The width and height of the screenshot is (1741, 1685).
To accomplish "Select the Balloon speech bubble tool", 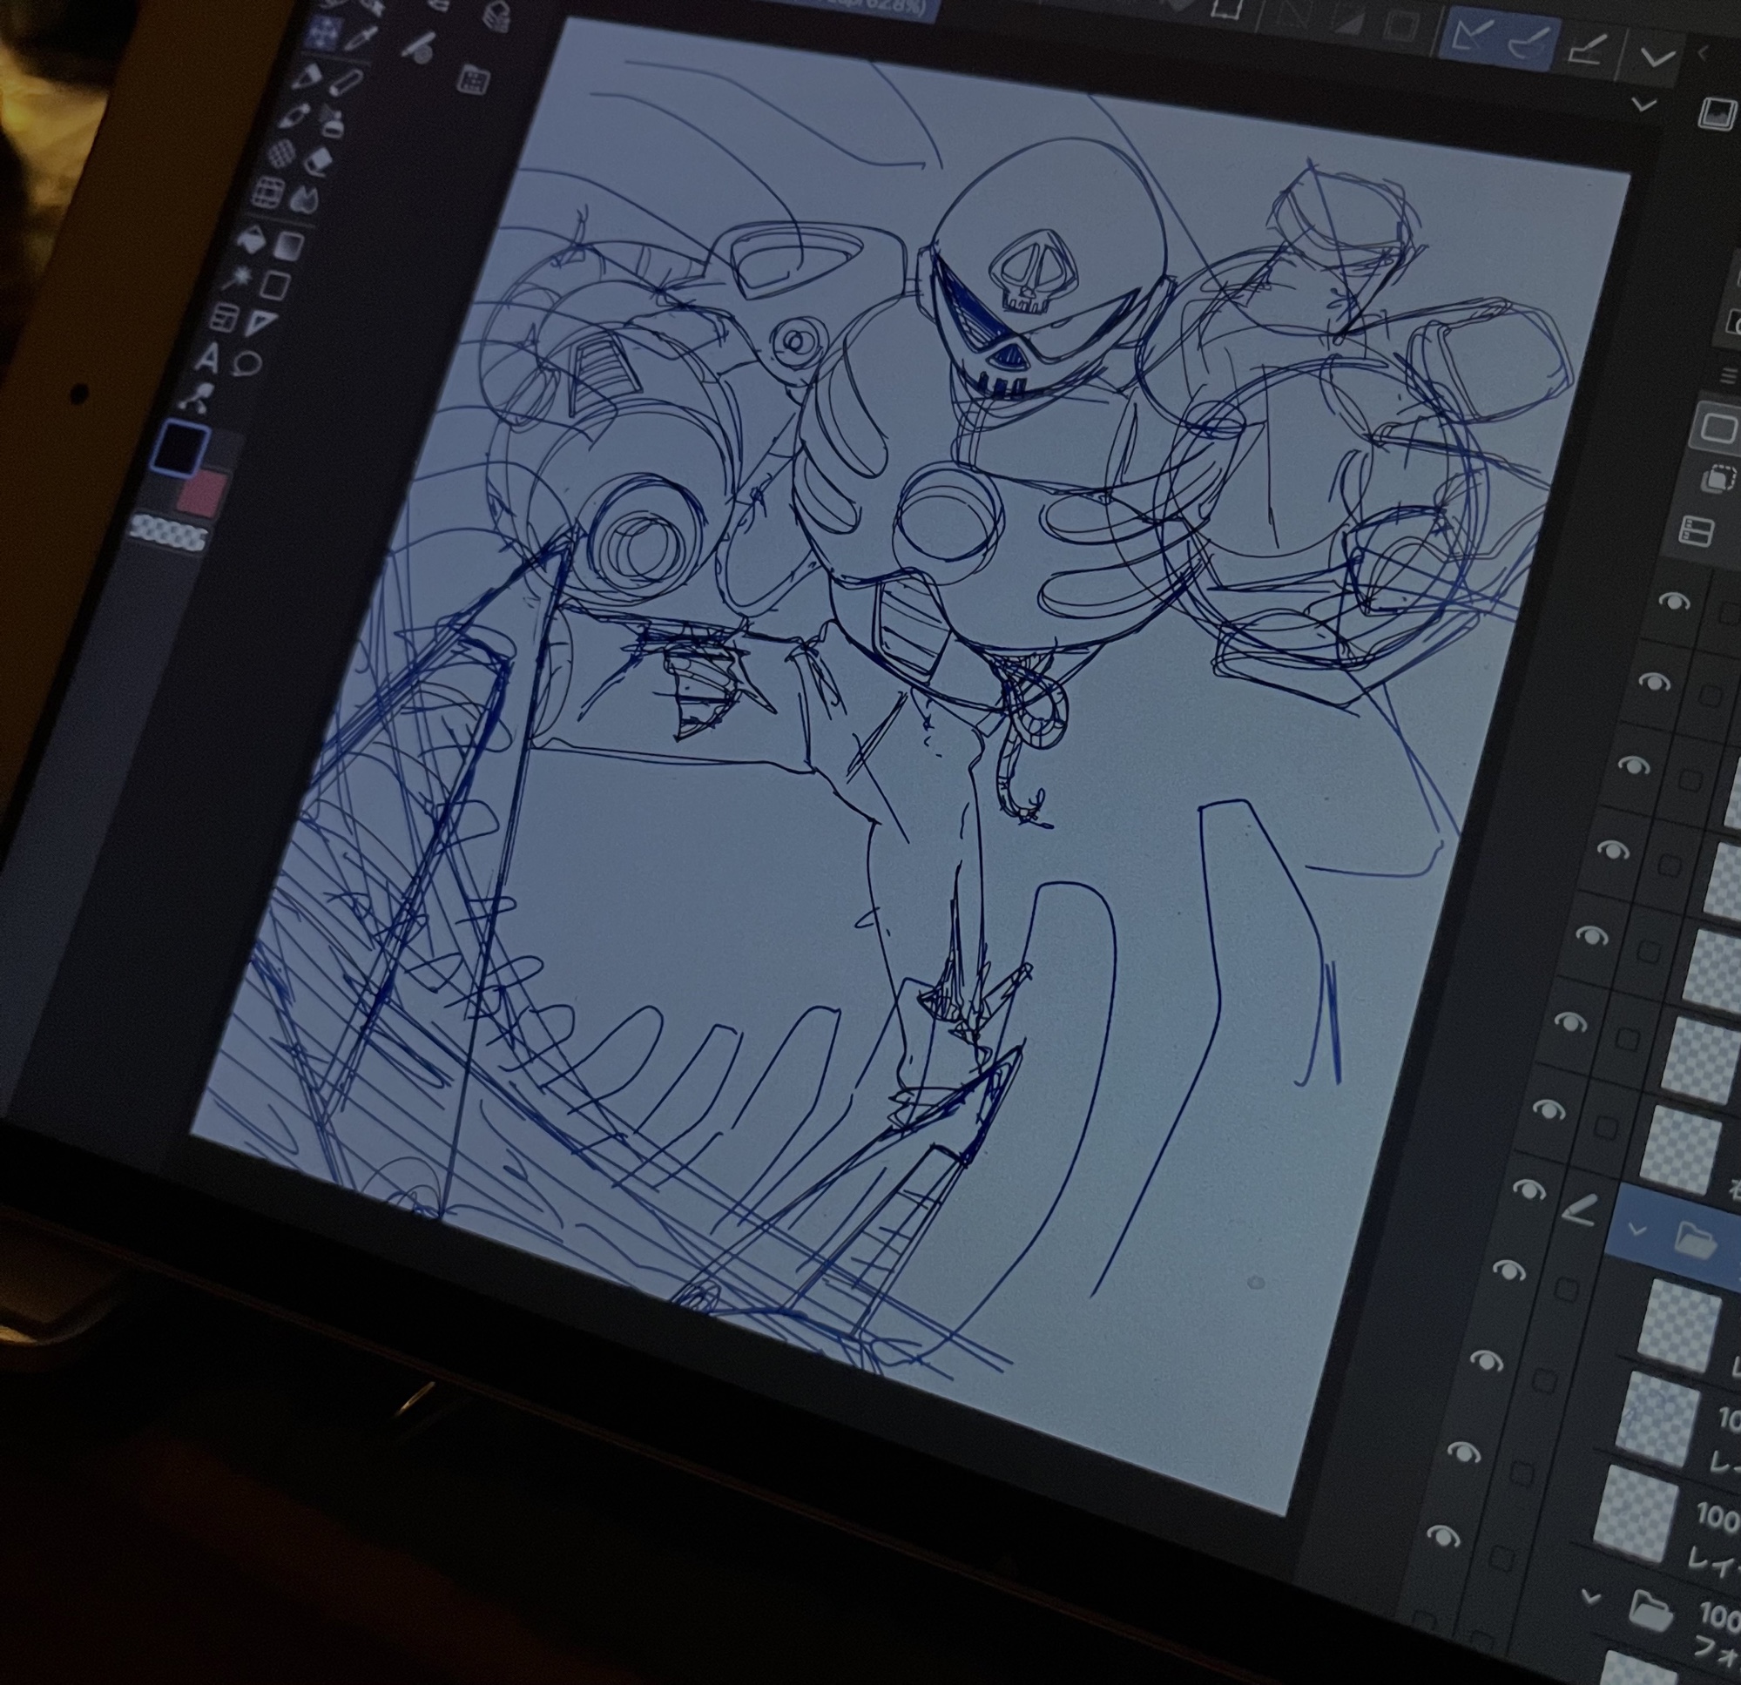I will (249, 363).
